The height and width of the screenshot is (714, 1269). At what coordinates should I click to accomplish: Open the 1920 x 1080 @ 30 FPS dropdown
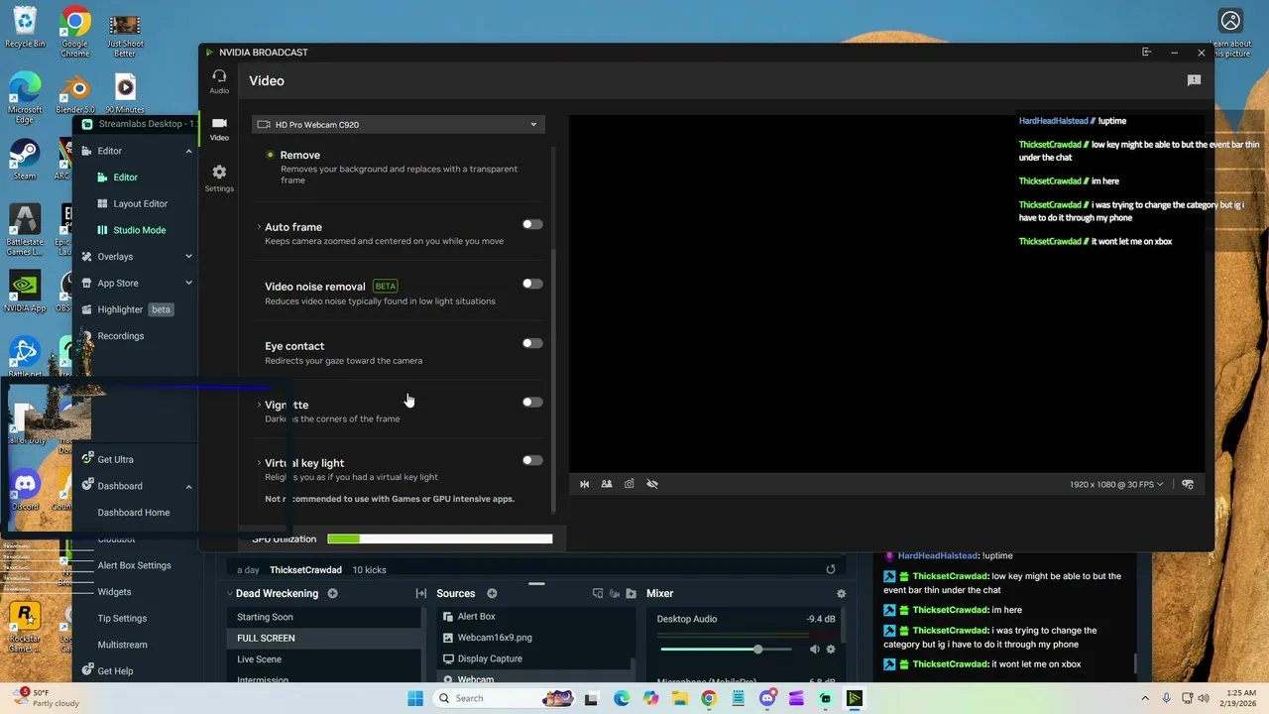click(x=1116, y=484)
